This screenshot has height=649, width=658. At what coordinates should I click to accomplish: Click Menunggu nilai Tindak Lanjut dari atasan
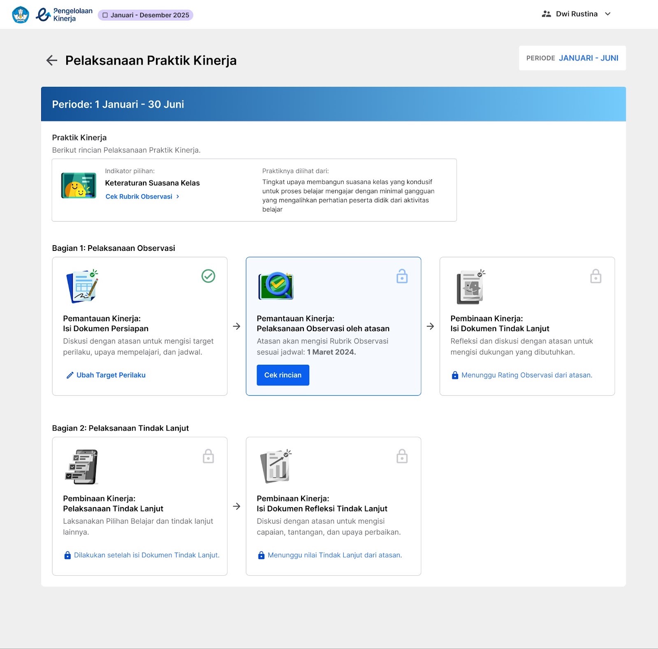pyautogui.click(x=334, y=555)
